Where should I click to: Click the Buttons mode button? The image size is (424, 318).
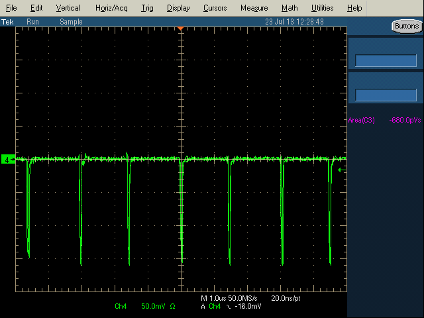[407, 26]
